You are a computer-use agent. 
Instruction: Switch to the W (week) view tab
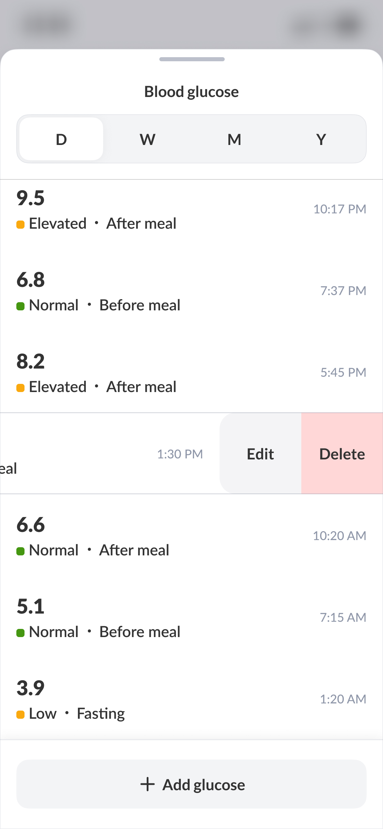(148, 139)
